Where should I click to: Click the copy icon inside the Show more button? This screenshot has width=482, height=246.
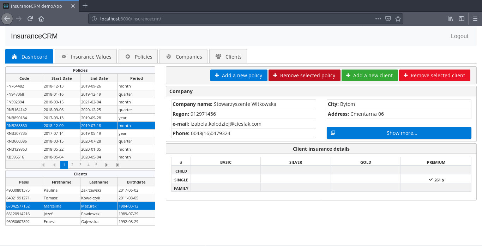[x=333, y=133]
